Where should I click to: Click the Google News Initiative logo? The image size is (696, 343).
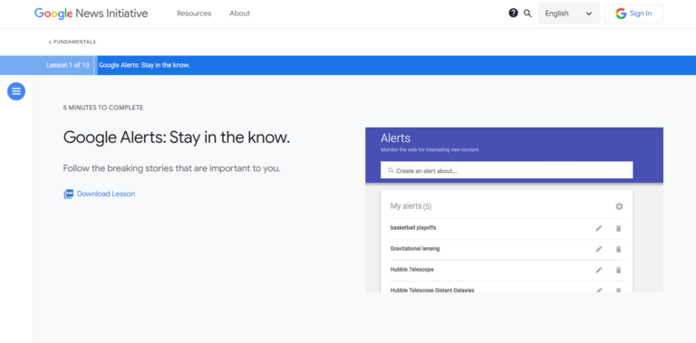pos(91,14)
